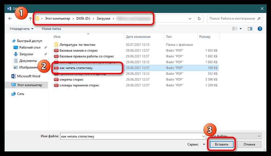Screen dimensions: 271x156
Task: Refresh the folder with the reload icon
Action: tap(199, 19)
